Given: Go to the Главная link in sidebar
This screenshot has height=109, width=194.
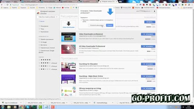Looking at the screenshot, I should click(x=42, y=21).
